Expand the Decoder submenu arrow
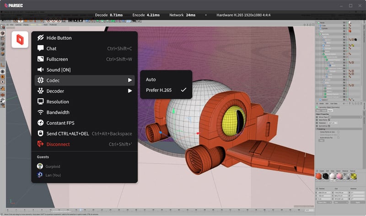The height and width of the screenshot is (216, 366). (x=130, y=91)
